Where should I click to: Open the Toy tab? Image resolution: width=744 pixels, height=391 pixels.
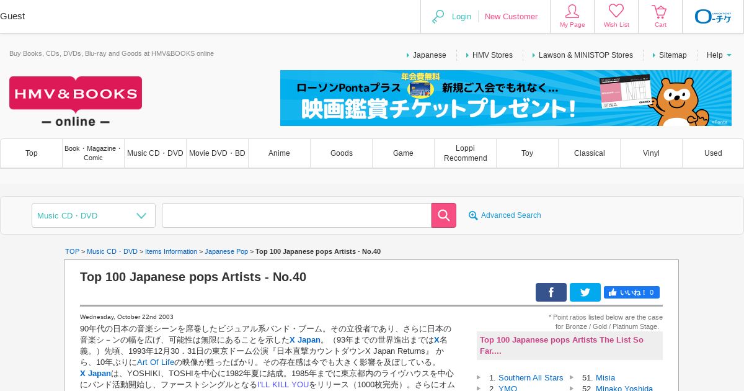pos(528,153)
